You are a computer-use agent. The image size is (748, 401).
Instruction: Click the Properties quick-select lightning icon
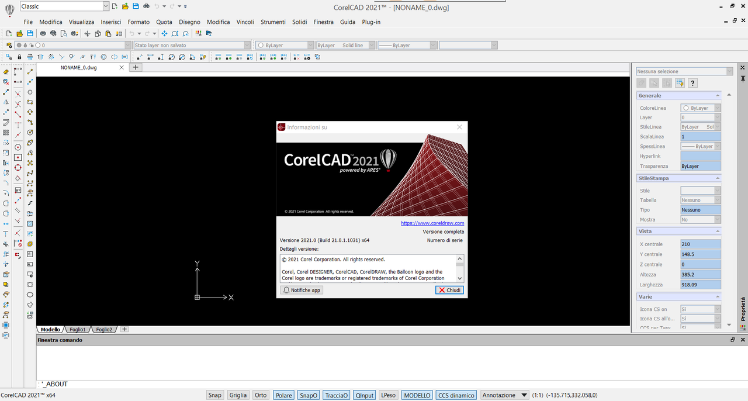[680, 83]
